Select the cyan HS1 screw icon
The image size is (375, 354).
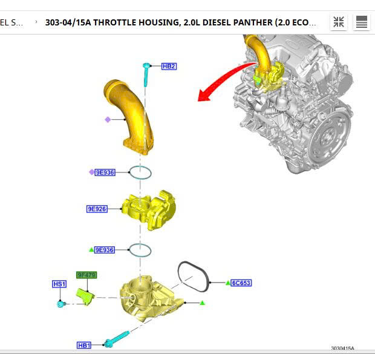[60, 303]
